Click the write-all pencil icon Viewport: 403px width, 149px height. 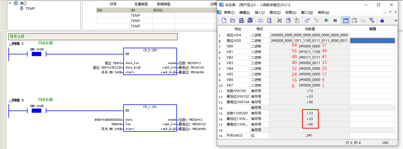coord(372,20)
